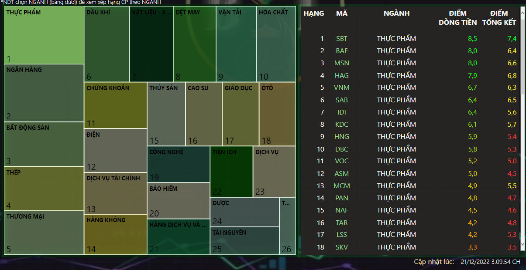Viewport: 526px width, 270px height.
Task: Select the HÓA CHẤT sector tile
Action: click(276, 44)
